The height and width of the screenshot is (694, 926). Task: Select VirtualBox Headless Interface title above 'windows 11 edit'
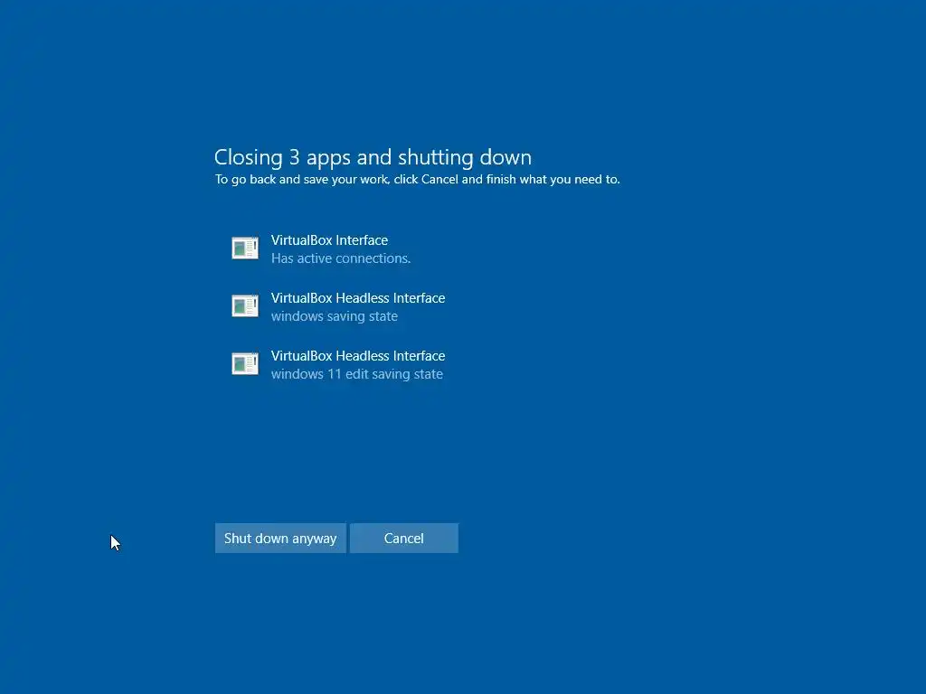[x=358, y=356]
